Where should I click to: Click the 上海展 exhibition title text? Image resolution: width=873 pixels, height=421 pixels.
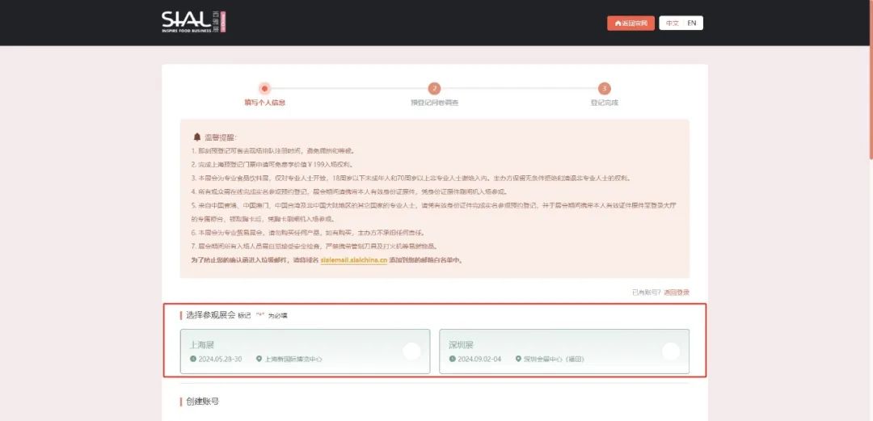tap(201, 345)
